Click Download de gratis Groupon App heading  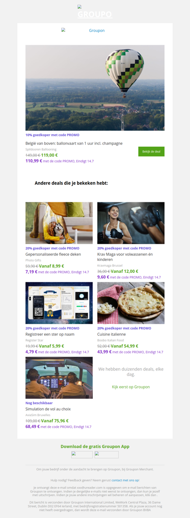coord(95,446)
